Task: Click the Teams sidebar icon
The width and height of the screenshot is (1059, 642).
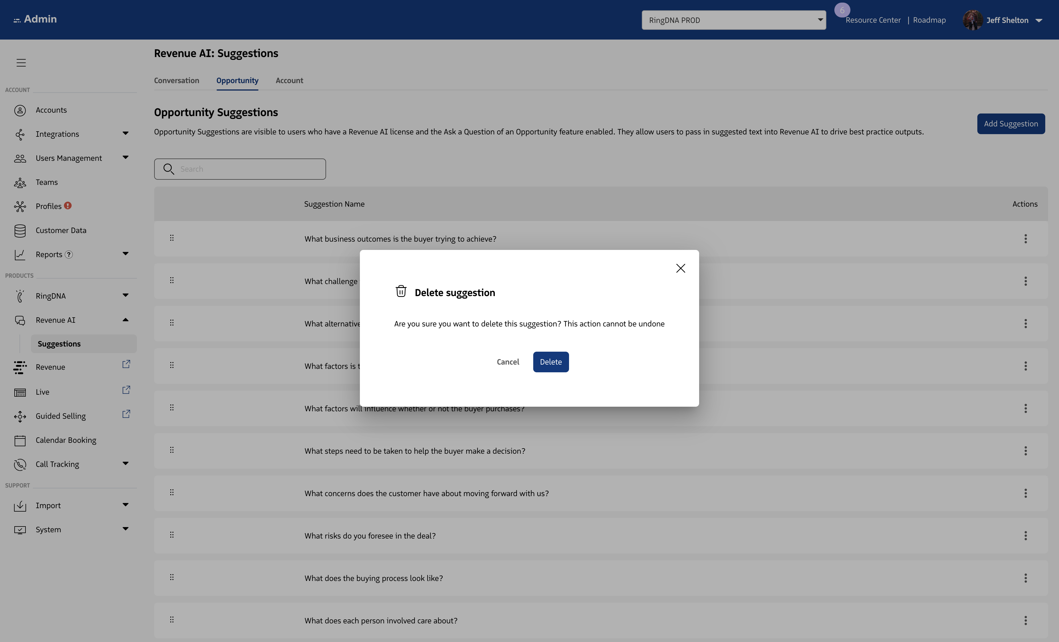Action: click(20, 183)
